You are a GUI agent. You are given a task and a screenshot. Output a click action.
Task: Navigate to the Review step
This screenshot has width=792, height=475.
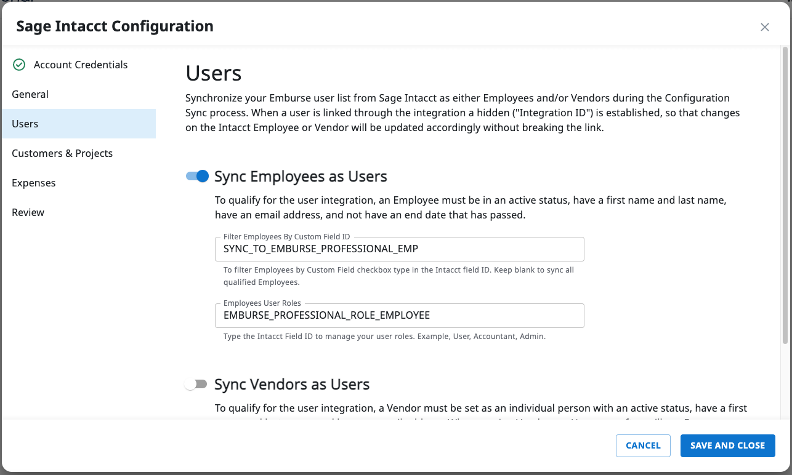(79, 212)
